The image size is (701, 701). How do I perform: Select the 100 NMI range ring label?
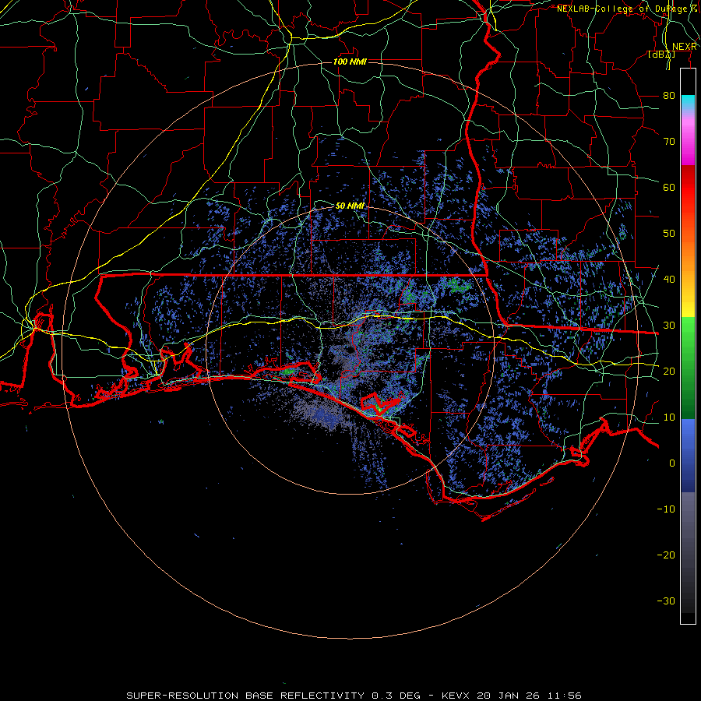350,62
